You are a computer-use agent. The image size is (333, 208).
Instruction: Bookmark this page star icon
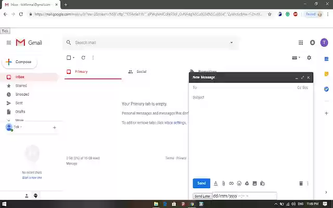pos(270,14)
